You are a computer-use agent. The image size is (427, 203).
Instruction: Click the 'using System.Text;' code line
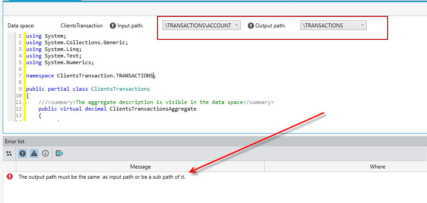coord(54,56)
